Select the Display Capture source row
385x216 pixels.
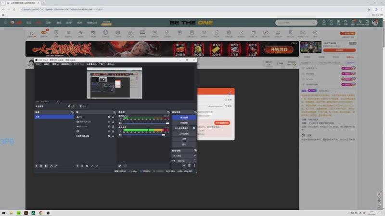click(95, 136)
